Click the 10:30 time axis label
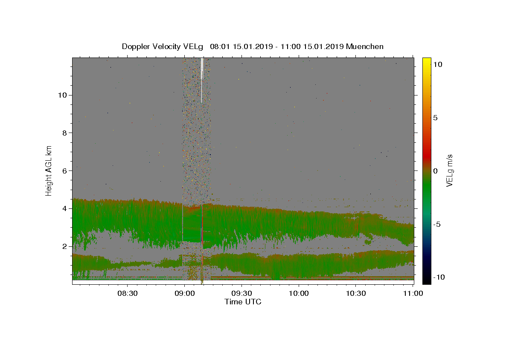512x341 pixels. coord(356,293)
